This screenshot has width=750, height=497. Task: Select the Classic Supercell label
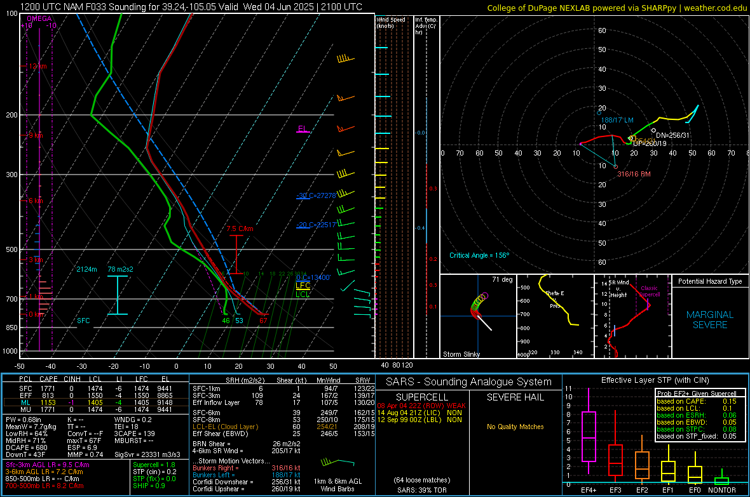point(650,291)
